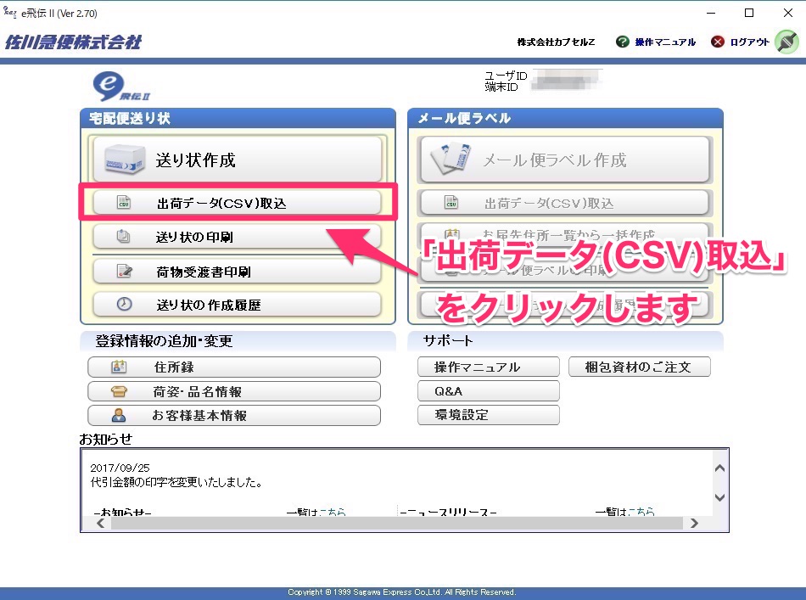Click right arrow of horizontal news scrollbar
806x600 pixels.
[x=694, y=524]
